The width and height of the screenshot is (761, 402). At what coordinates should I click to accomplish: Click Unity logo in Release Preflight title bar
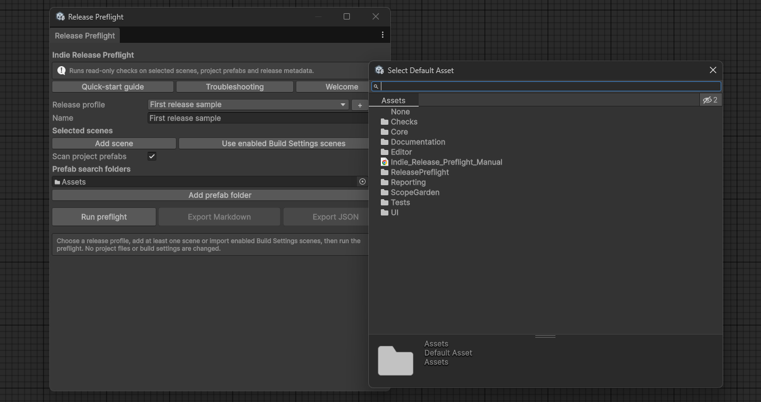point(61,17)
